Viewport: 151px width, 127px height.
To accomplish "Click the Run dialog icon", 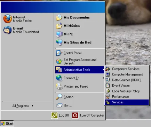I will point(59,105).
